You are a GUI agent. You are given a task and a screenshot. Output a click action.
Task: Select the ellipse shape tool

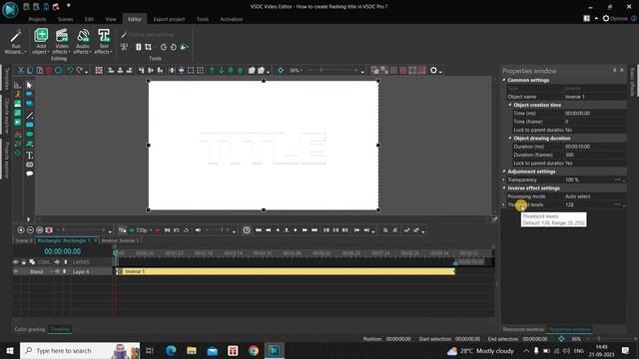[29, 135]
